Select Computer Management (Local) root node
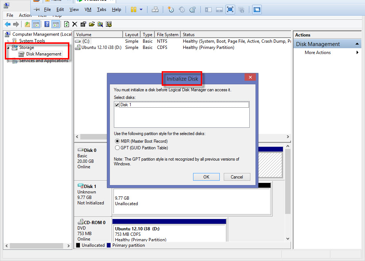 pyautogui.click(x=42, y=34)
